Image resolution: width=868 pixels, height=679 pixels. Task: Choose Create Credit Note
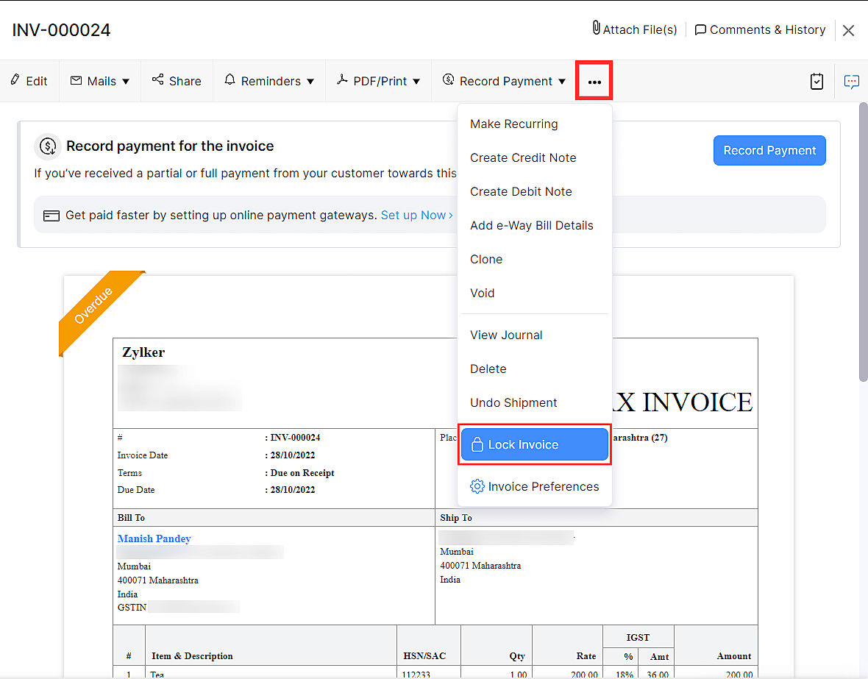[x=523, y=157]
